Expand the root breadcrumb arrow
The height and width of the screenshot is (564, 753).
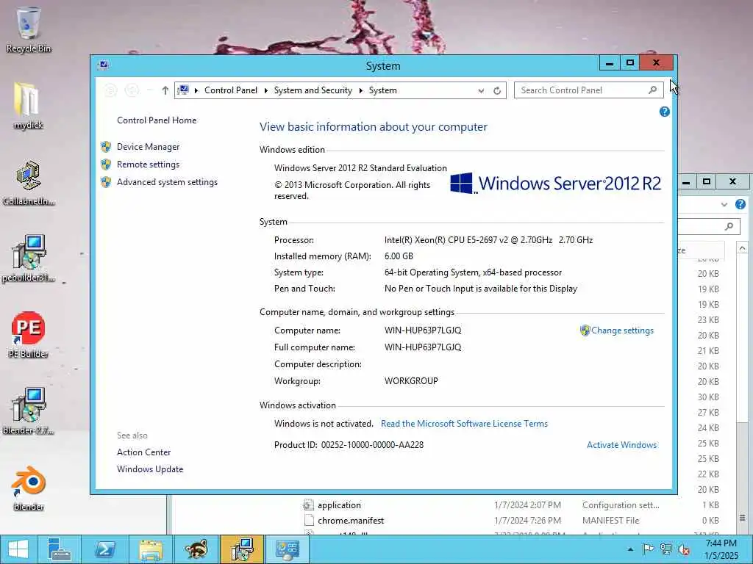pos(196,90)
